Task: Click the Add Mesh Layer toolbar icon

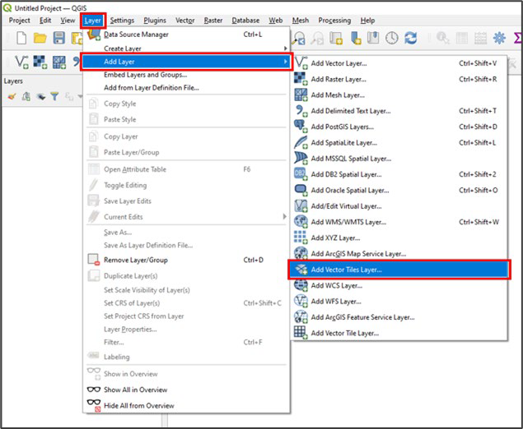Action: click(x=59, y=62)
